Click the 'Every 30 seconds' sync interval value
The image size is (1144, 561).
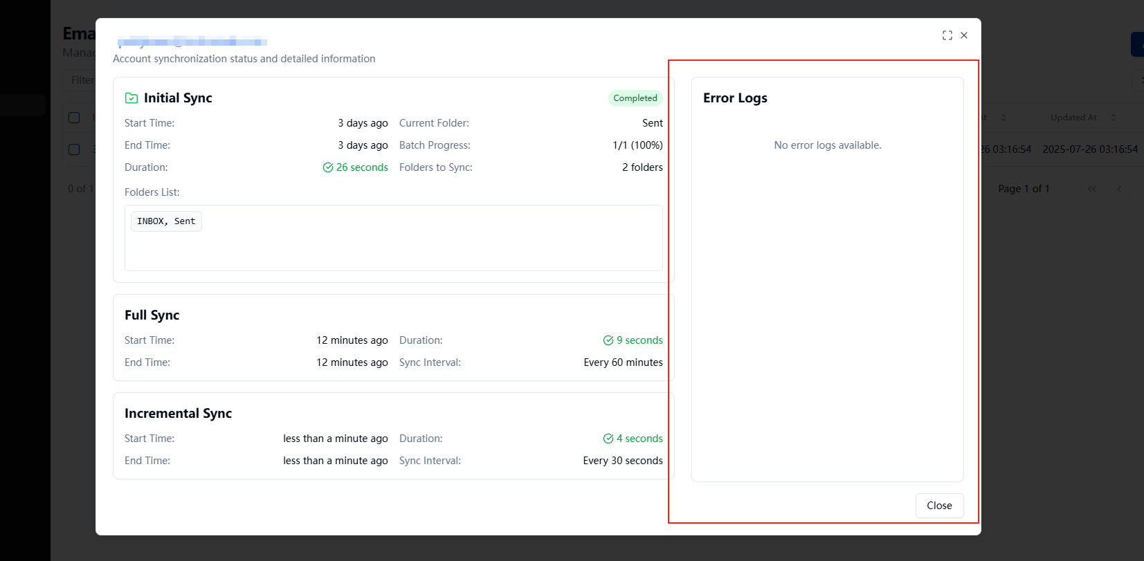[623, 461]
